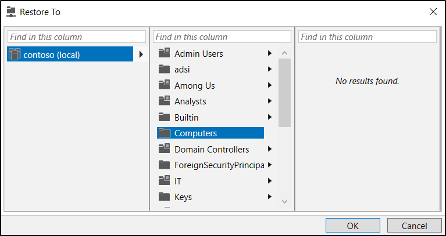Viewport: 446px width, 236px height.
Task: Focus right column Find in this column field
Action: pos(367,37)
